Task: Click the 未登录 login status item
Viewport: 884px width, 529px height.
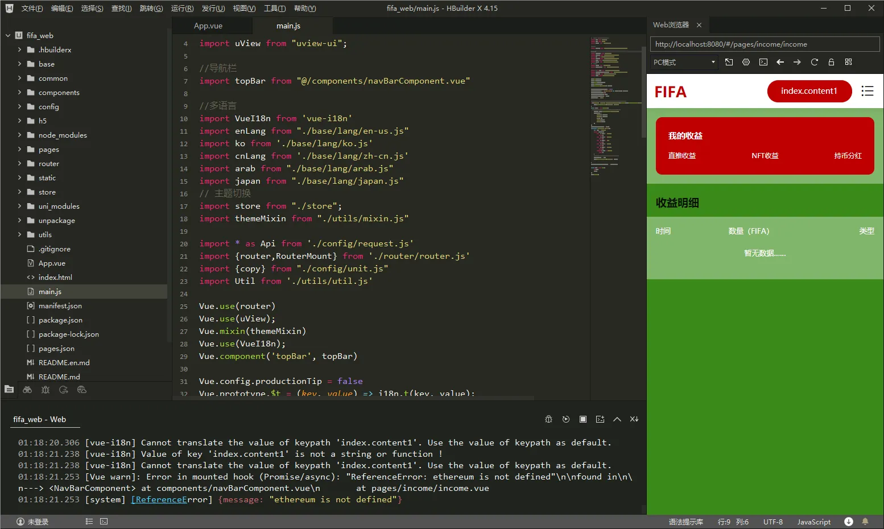Action: pos(32,522)
